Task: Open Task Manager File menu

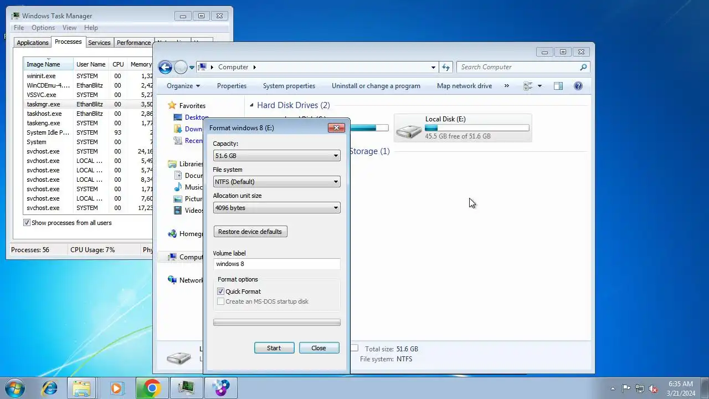Action: coord(19,28)
